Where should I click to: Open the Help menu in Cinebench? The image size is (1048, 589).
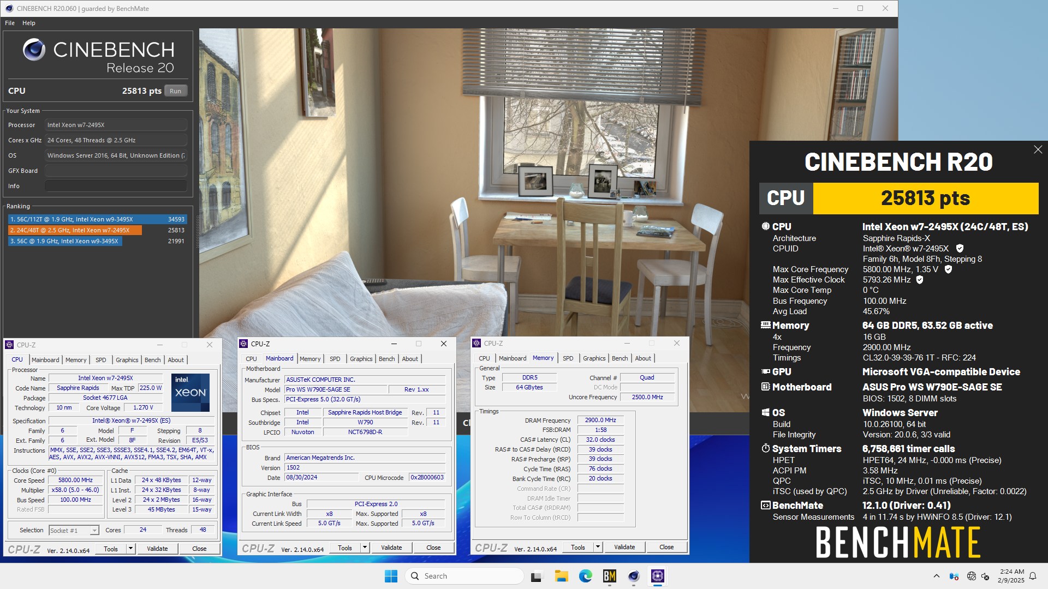pos(28,23)
